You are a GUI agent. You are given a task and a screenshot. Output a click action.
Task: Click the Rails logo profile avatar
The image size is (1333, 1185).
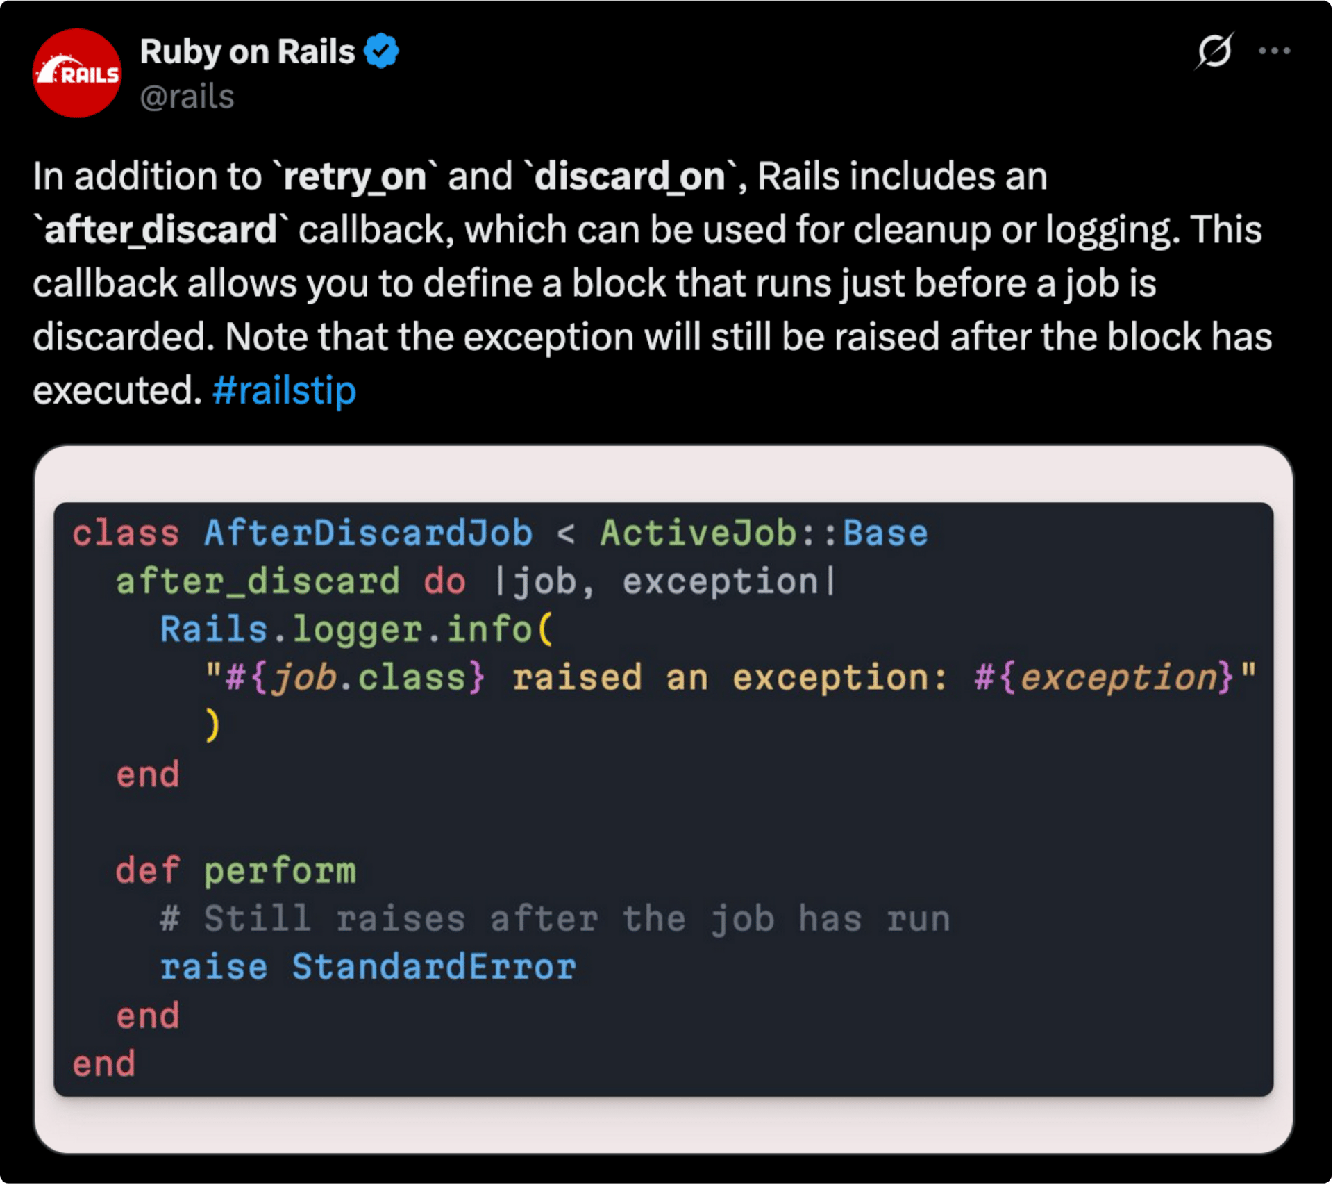tap(76, 73)
